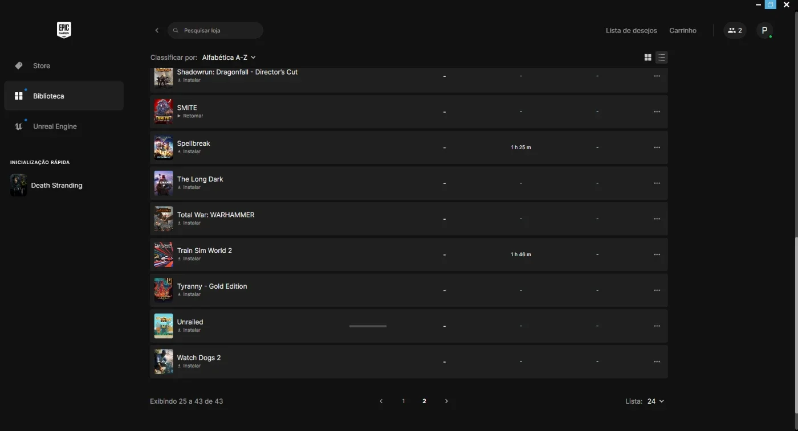Switch to list view layout
798x431 pixels.
tap(661, 58)
